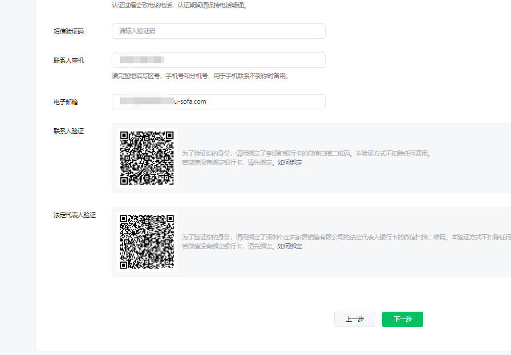Go back with the 上一步 button

355,319
